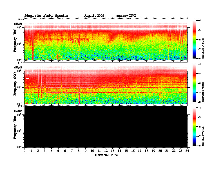This screenshot has height=173, width=223.
Task: Click the -6 value on dD/dt color bar
Action: pos(200,83)
